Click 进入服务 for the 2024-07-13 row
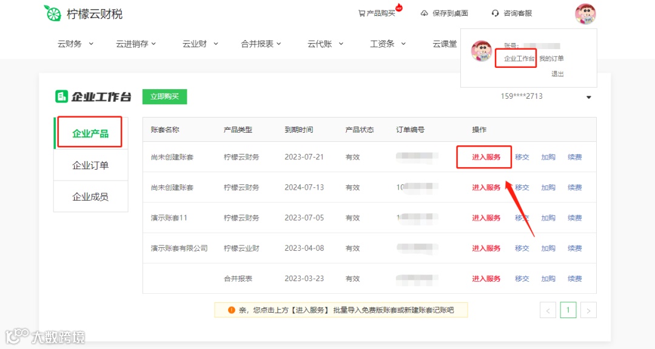Screen dimensions: 655x349 (486, 187)
